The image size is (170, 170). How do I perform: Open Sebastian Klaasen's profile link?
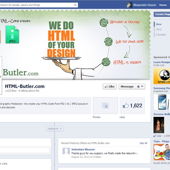click(83, 150)
